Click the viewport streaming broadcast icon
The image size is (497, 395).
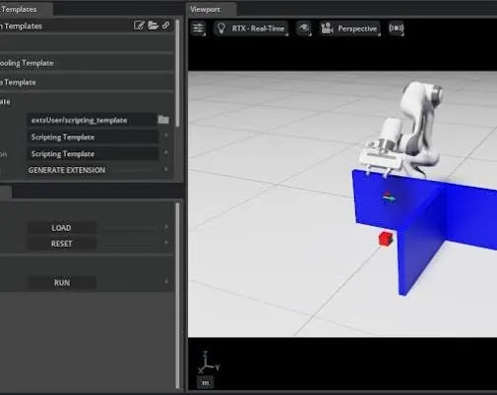click(396, 28)
